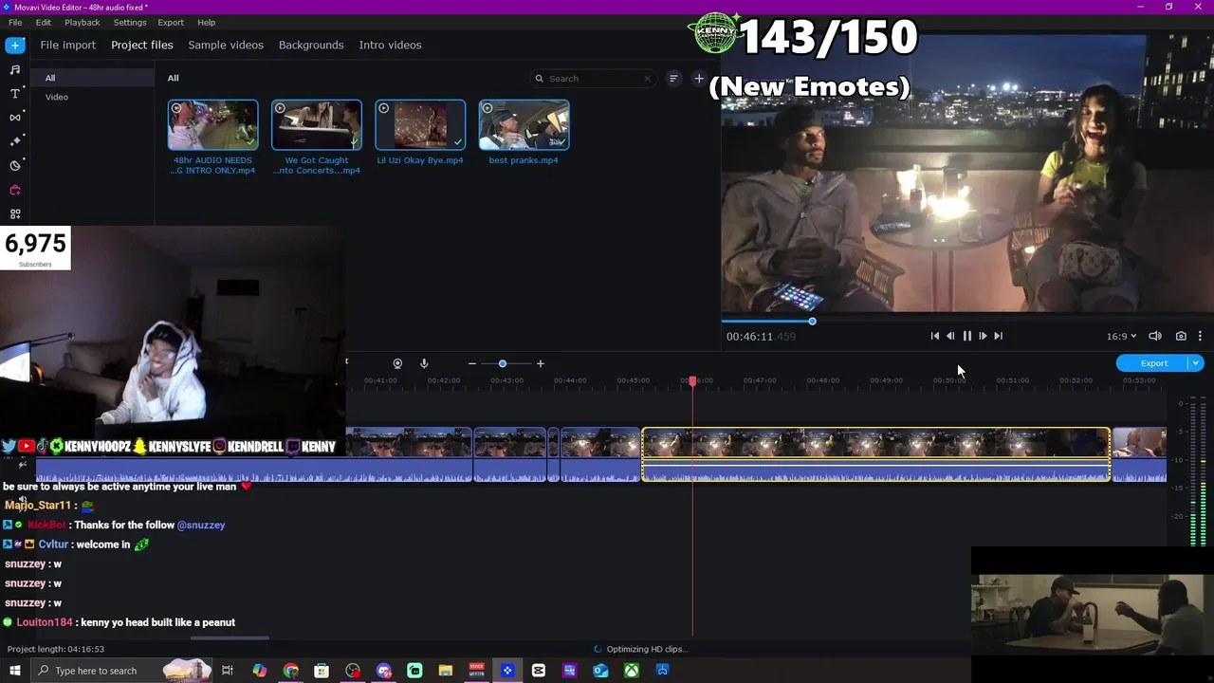Zoom out timeline with minus button
The width and height of the screenshot is (1214, 683).
click(x=472, y=363)
